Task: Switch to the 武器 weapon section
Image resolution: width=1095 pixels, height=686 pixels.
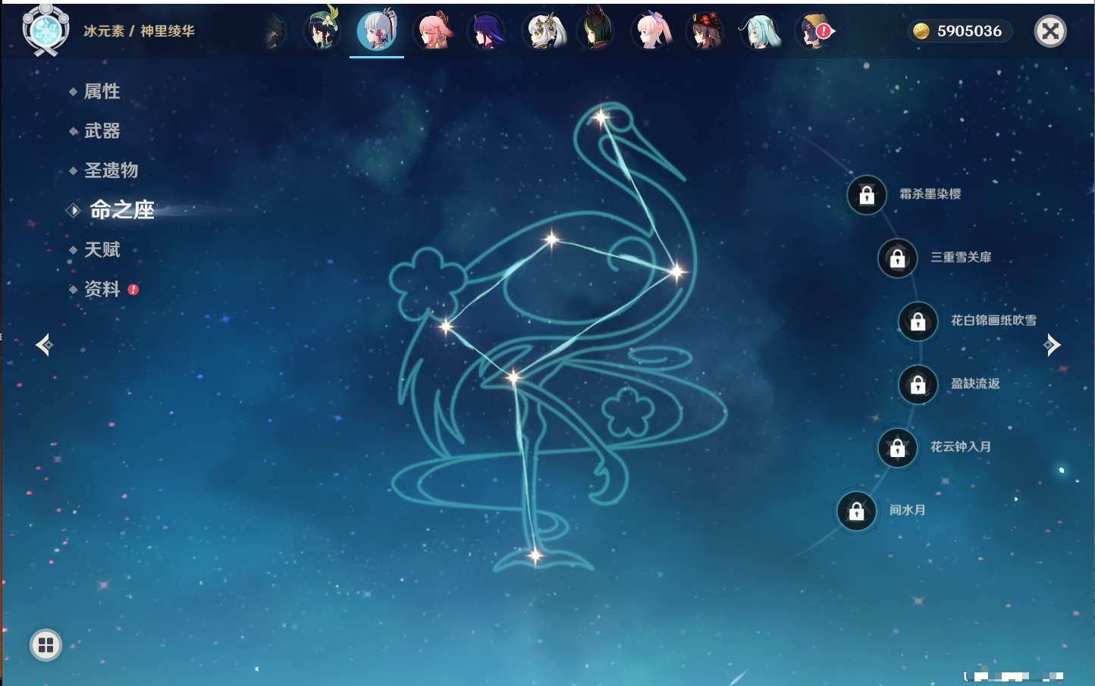Action: pos(102,131)
